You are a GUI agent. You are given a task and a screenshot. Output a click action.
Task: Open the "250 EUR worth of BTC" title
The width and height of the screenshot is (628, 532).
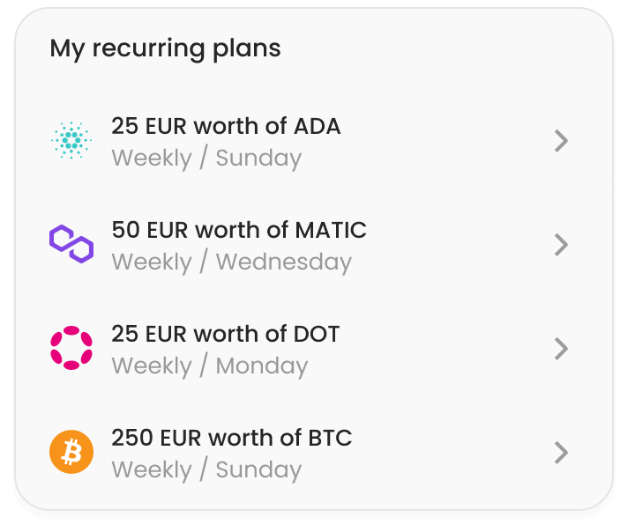pos(231,438)
